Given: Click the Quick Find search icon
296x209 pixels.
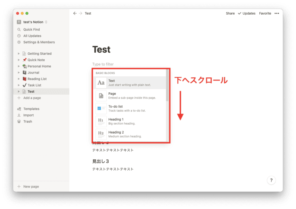Looking at the screenshot, I should (19, 30).
